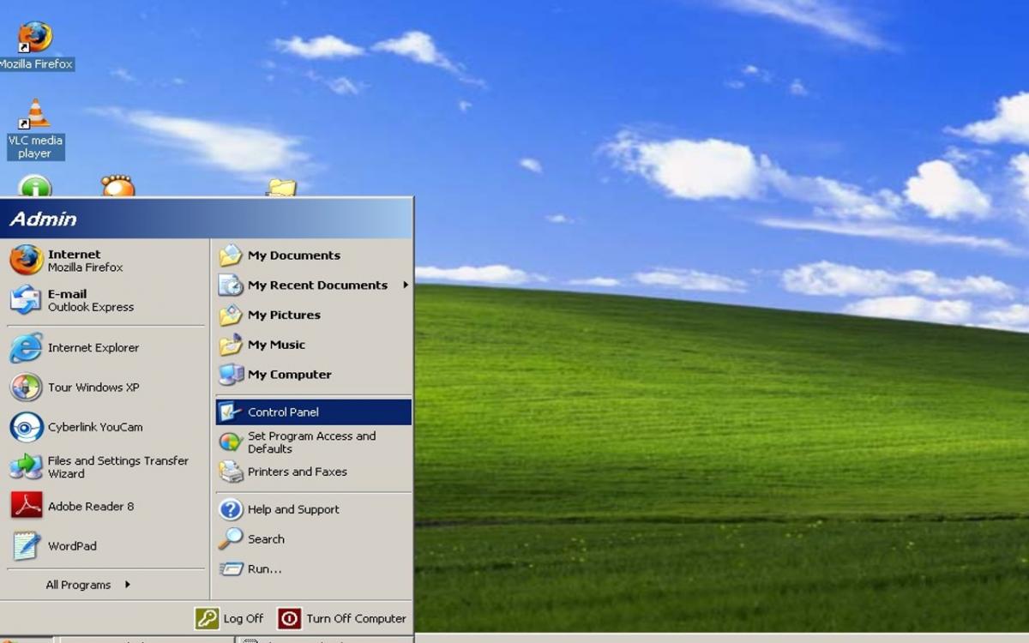Open Printers and Faxes
The image size is (1029, 643).
[314, 472]
